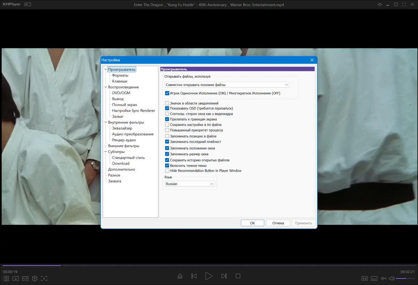Enable 'Повышенный приоритет процесса' checkbox
This screenshot has height=285, width=418.
pyautogui.click(x=167, y=130)
